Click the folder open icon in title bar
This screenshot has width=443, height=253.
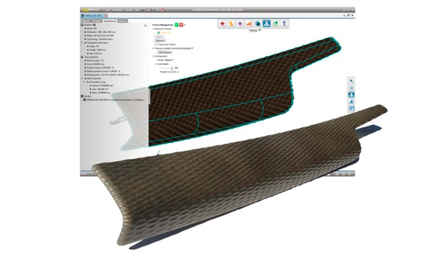147,10
